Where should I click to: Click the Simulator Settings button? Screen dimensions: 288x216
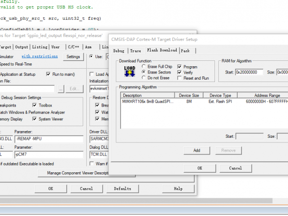73,57
